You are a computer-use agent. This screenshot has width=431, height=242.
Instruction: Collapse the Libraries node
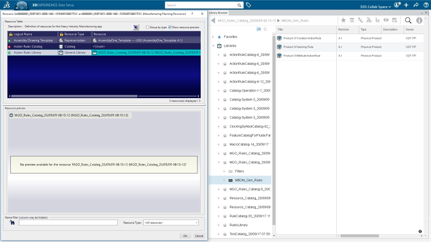pyautogui.click(x=213, y=46)
